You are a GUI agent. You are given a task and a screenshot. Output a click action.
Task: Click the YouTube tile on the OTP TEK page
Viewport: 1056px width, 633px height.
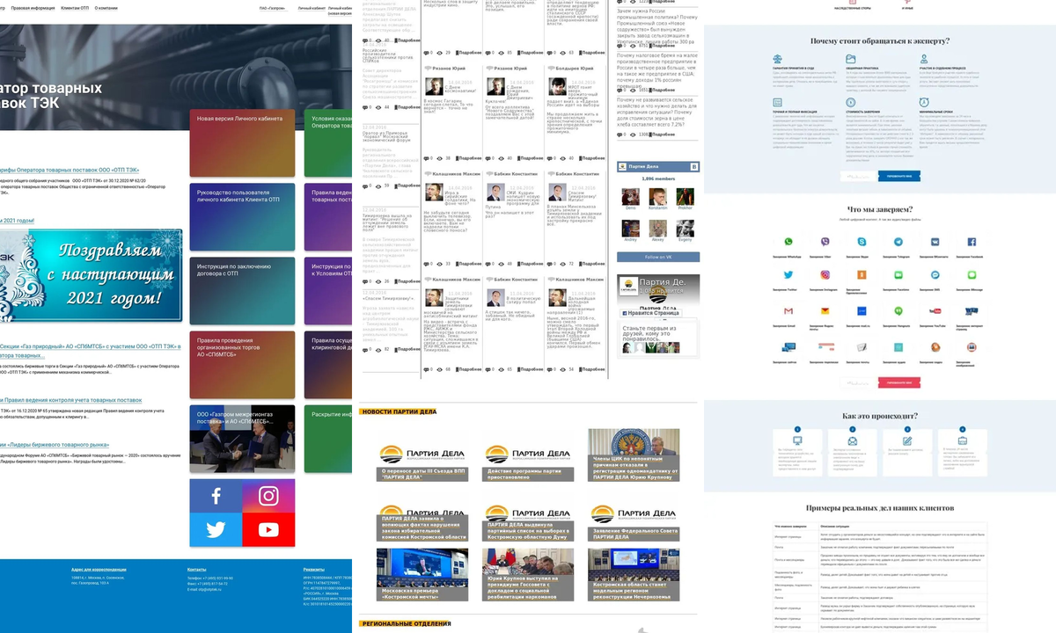[x=268, y=530]
